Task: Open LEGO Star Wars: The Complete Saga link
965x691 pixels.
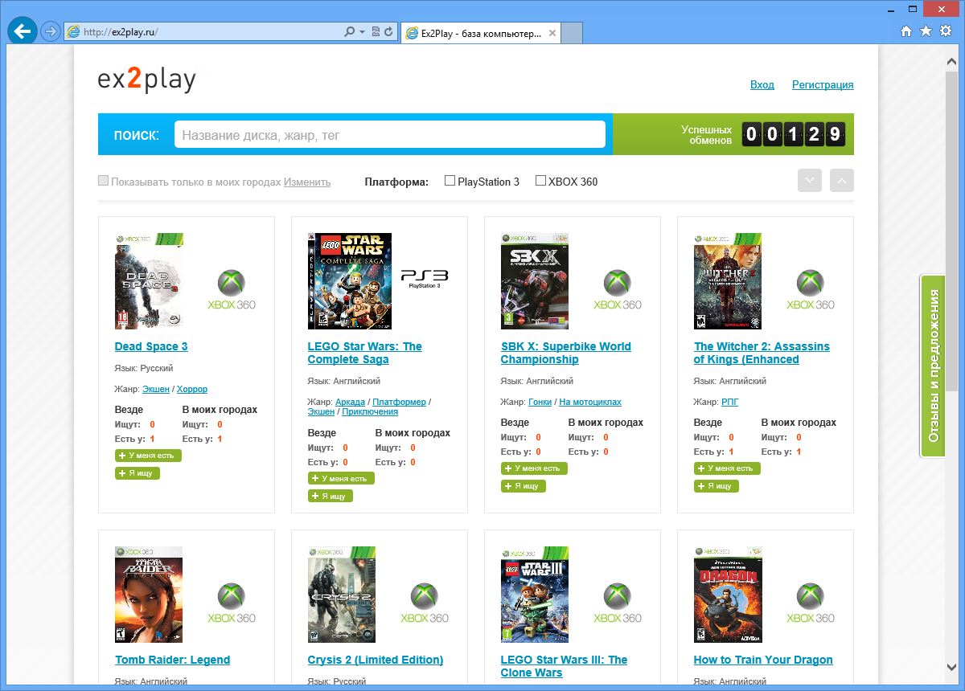Action: click(365, 353)
